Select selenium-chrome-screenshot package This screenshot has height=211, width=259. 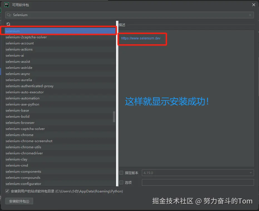(x=60, y=141)
